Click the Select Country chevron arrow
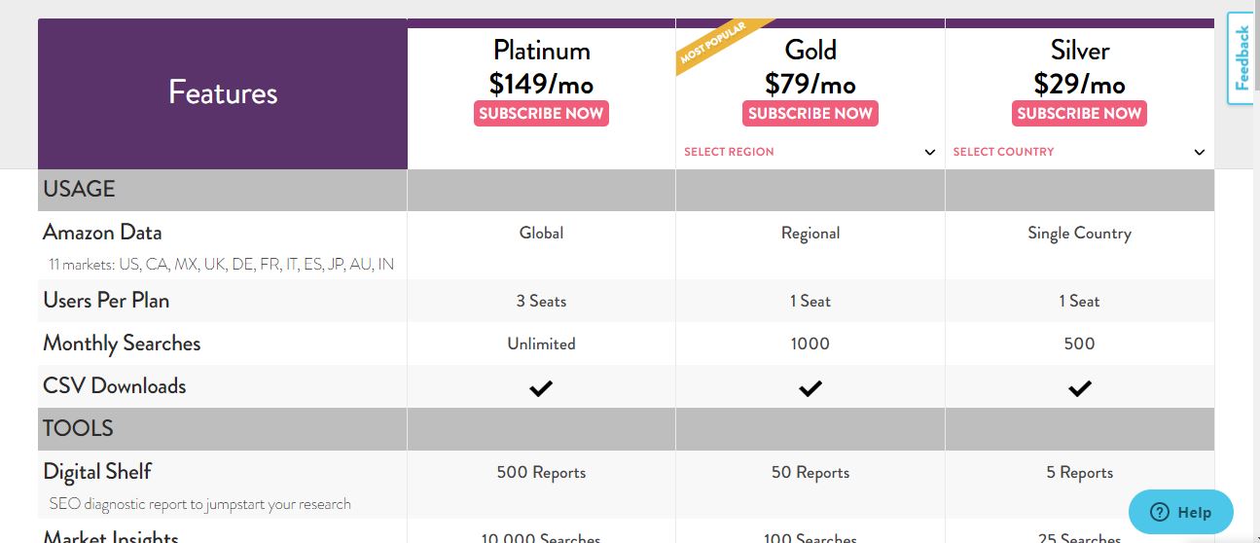Screen dimensions: 1260x543 pos(1200,153)
